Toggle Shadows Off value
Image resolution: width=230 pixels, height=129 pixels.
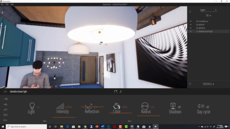(x=179, y=107)
